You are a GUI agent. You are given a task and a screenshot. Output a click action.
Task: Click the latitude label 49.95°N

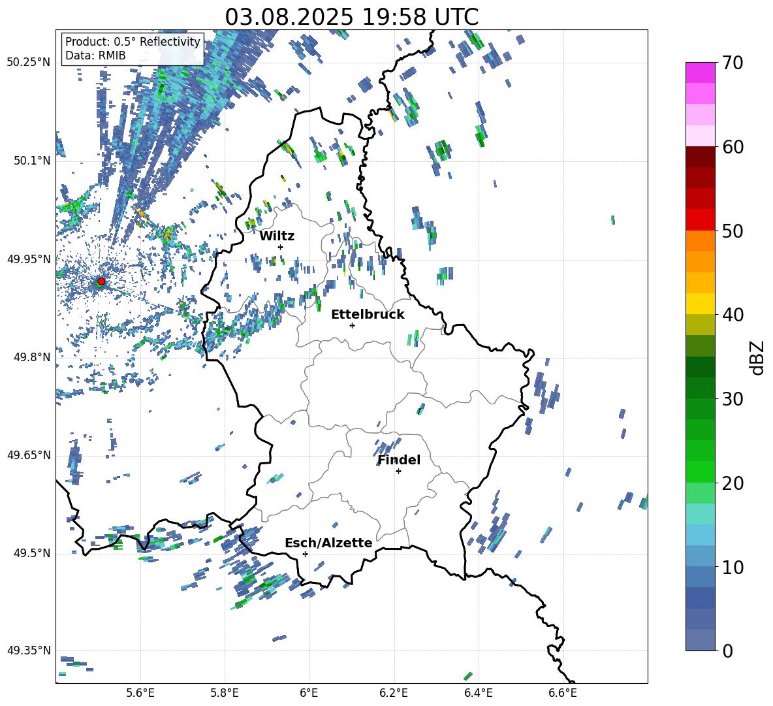[29, 259]
